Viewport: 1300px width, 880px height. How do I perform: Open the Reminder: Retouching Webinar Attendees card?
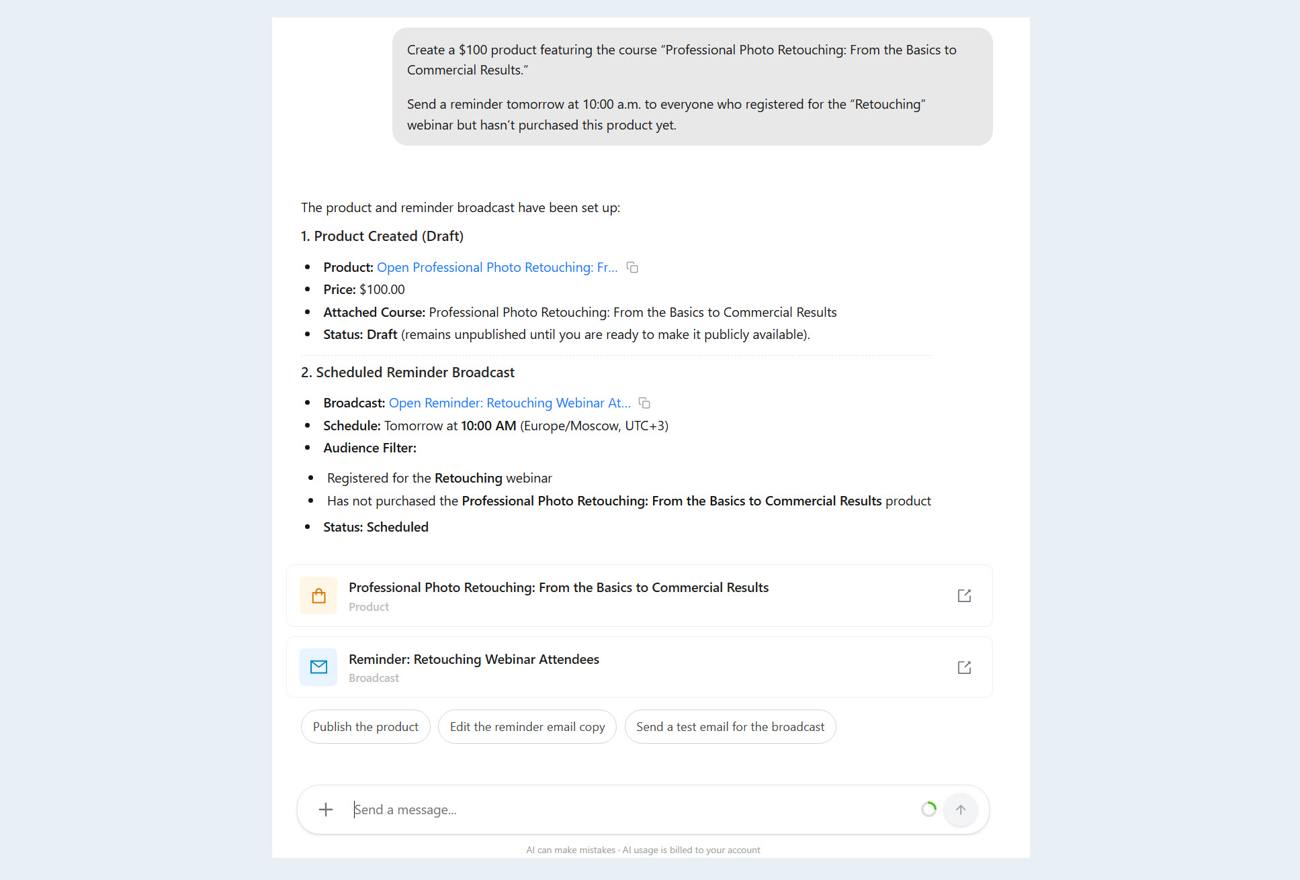pyautogui.click(x=640, y=667)
